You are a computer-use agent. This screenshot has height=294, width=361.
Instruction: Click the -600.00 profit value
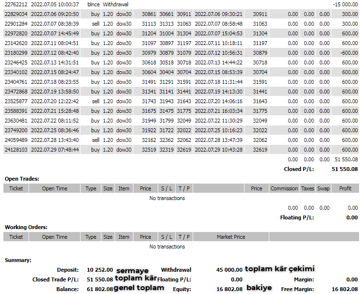tap(349, 53)
